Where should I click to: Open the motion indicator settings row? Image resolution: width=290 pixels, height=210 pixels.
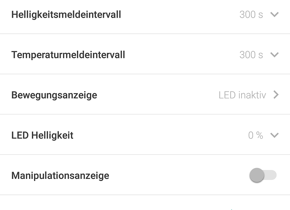(x=145, y=95)
